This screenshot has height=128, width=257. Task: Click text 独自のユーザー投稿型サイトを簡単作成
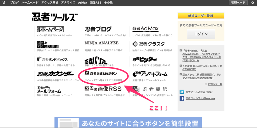(152, 50)
